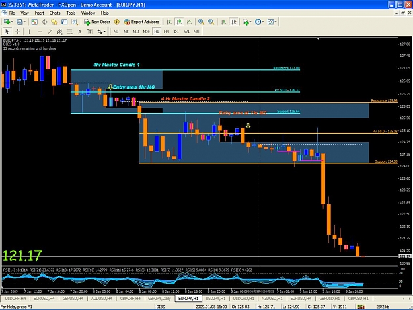The image size is (413, 310).
Task: Switch to the USDCAD,H1 chart tab
Action: point(244,298)
